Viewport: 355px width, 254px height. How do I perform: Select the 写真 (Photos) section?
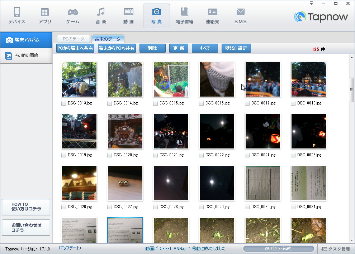coord(156,16)
